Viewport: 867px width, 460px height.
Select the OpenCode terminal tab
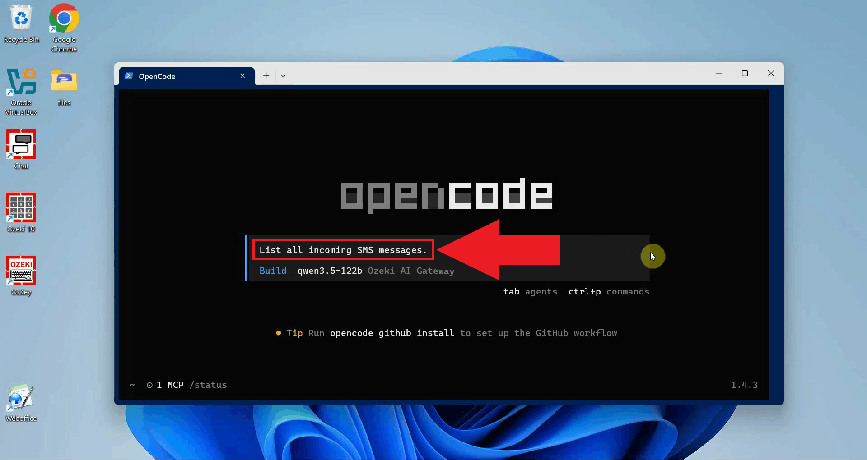click(x=187, y=76)
